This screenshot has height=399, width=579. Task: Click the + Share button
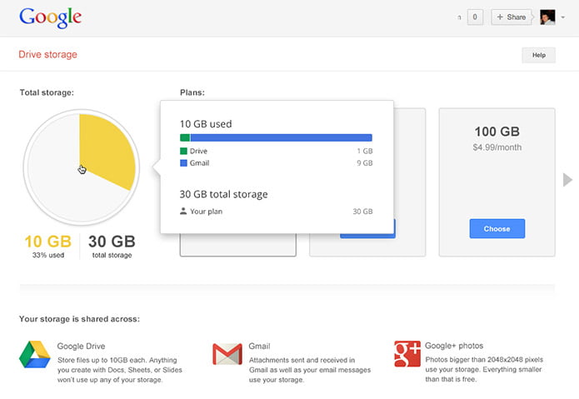point(512,17)
